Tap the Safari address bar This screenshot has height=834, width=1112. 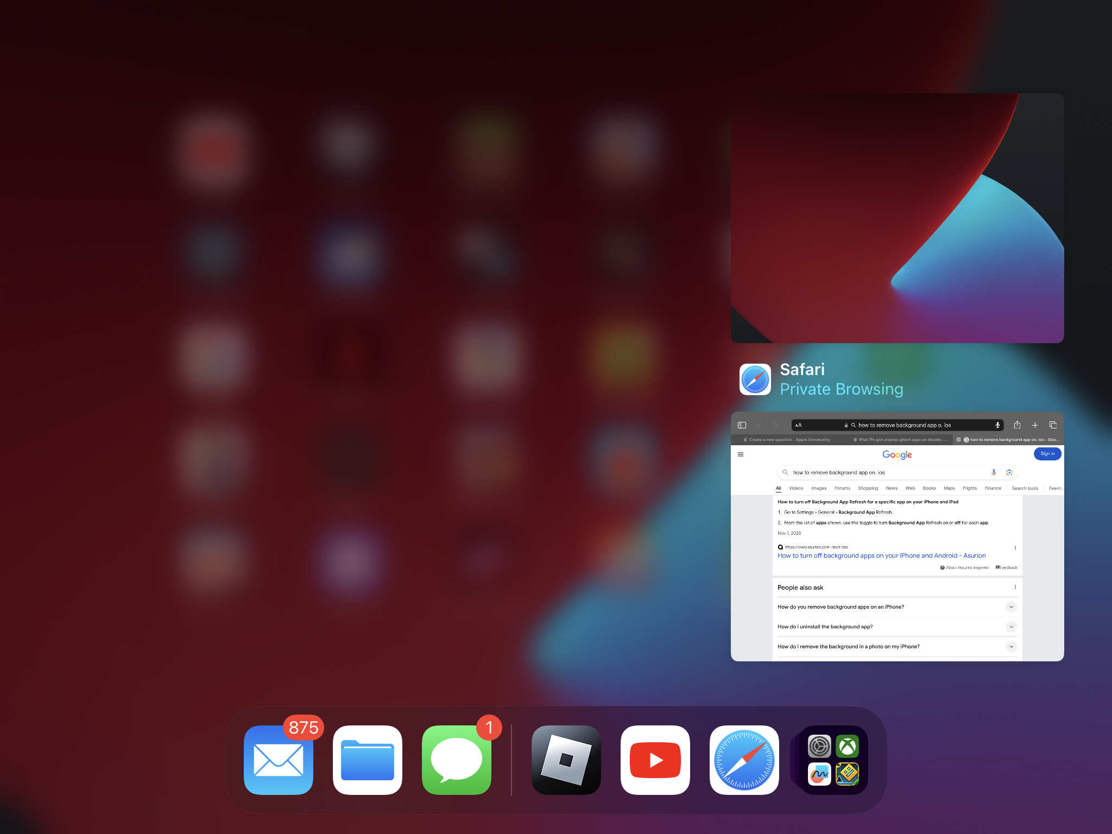pyautogui.click(x=897, y=425)
